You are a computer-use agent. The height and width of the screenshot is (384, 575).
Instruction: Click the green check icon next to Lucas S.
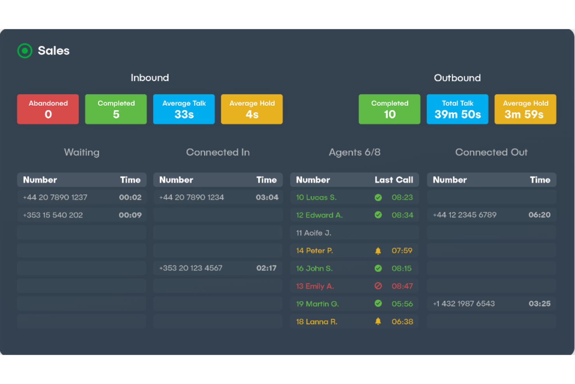click(x=378, y=197)
